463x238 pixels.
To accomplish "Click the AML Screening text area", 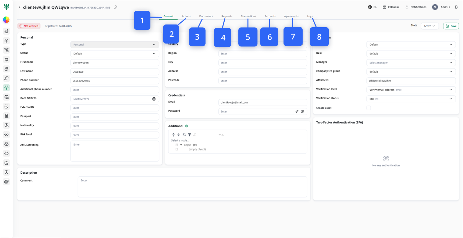I will coord(115,151).
